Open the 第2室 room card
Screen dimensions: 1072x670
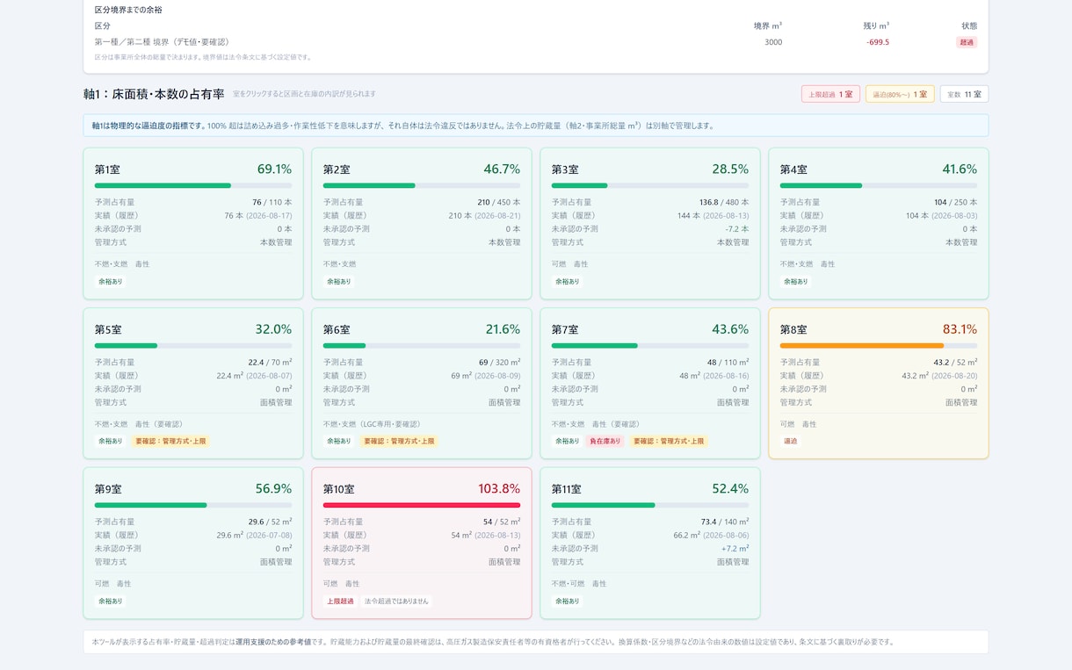click(422, 224)
